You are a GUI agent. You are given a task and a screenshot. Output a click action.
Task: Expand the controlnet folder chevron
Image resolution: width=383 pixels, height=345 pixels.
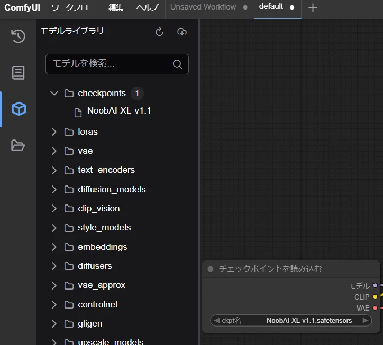click(x=54, y=304)
